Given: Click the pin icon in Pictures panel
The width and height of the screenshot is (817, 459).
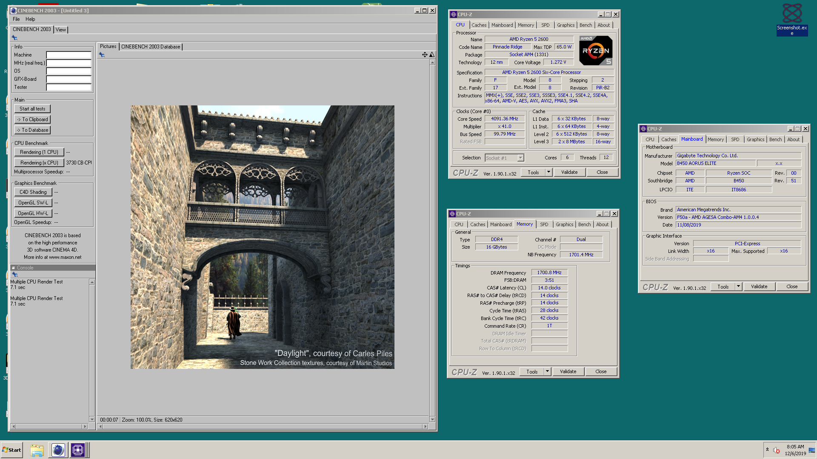Looking at the screenshot, I should click(x=102, y=55).
